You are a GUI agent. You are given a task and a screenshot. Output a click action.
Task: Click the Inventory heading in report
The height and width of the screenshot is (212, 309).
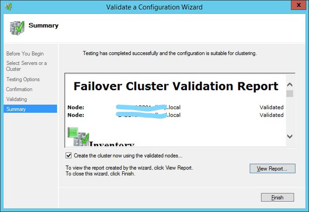pos(112,144)
